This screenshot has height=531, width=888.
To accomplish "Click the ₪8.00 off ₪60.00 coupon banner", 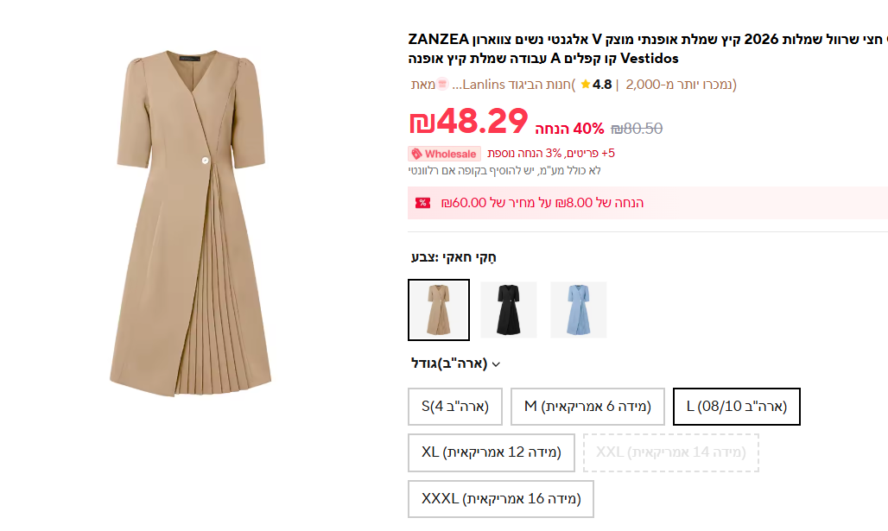I will tap(542, 203).
